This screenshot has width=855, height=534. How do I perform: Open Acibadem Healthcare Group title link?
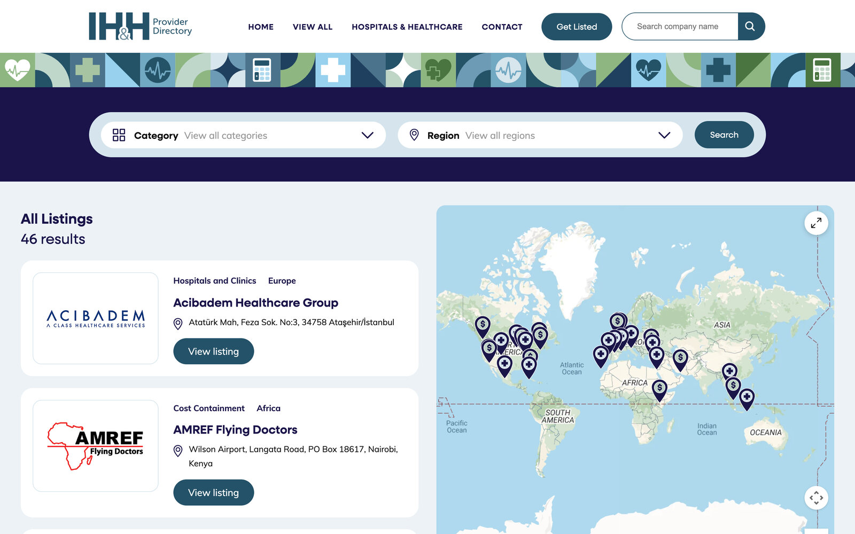click(256, 303)
